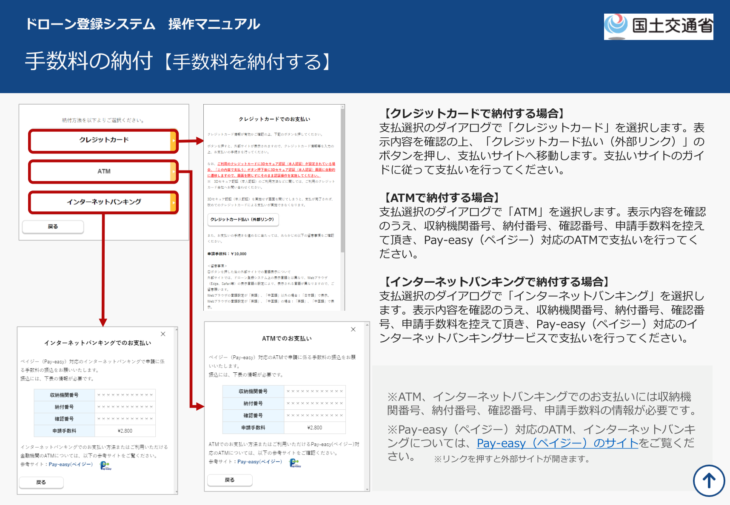The height and width of the screenshot is (505, 730).
Task: Select the インターネットバンキング payment button
Action: 103,202
